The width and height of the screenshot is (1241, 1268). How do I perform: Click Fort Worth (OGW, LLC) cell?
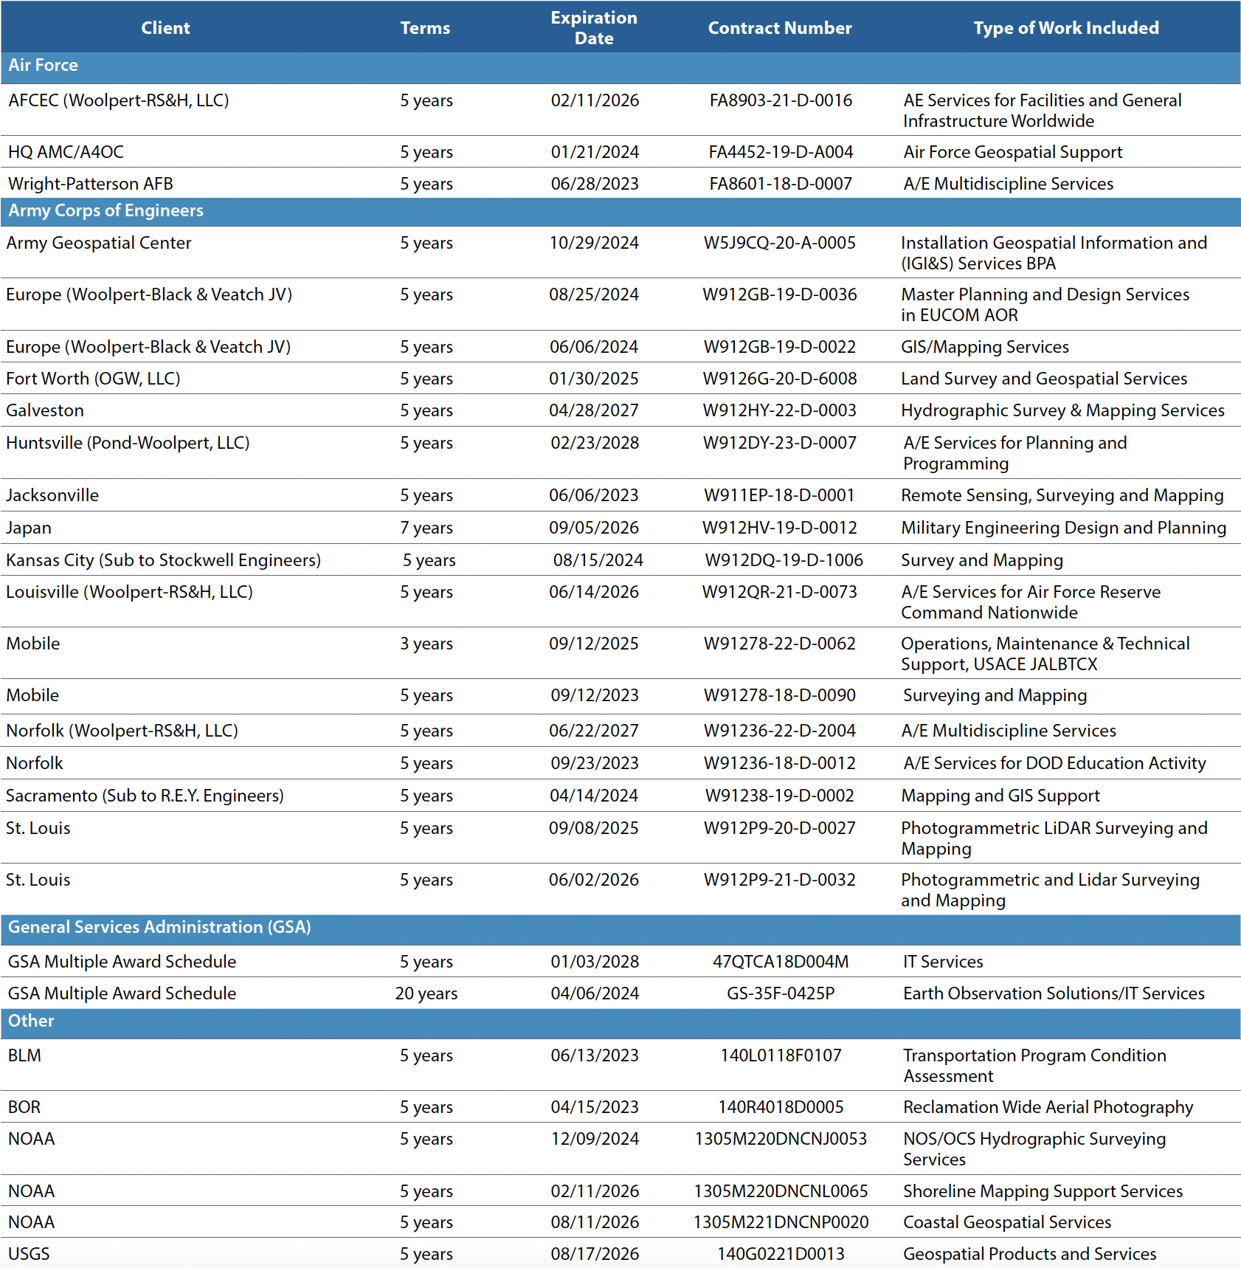coord(93,379)
